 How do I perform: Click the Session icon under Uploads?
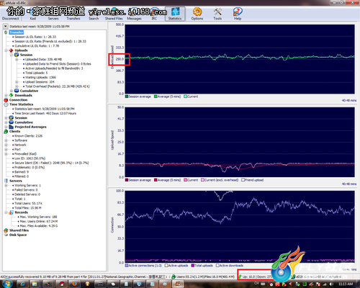tap(17, 55)
